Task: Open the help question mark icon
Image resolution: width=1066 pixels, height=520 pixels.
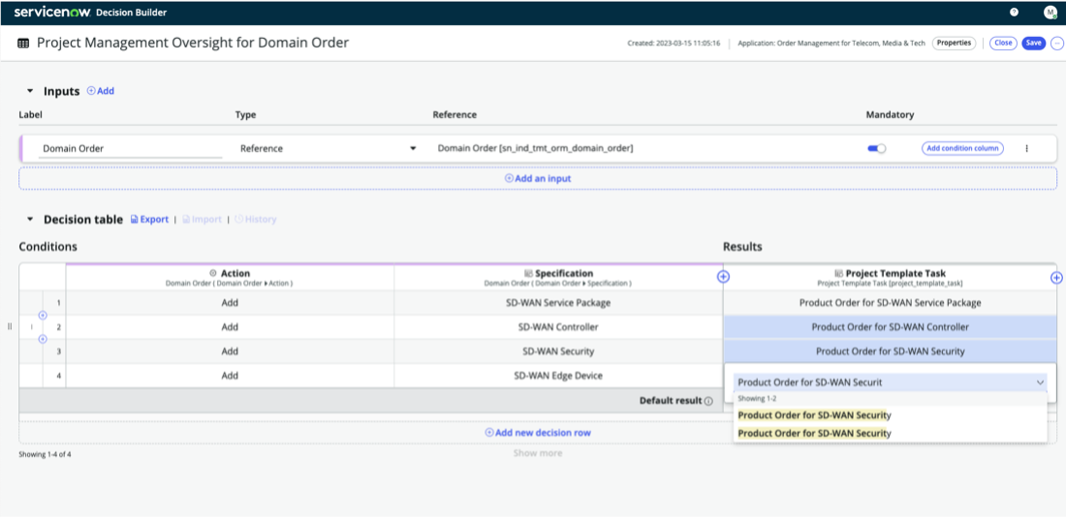Action: pyautogui.click(x=1014, y=13)
